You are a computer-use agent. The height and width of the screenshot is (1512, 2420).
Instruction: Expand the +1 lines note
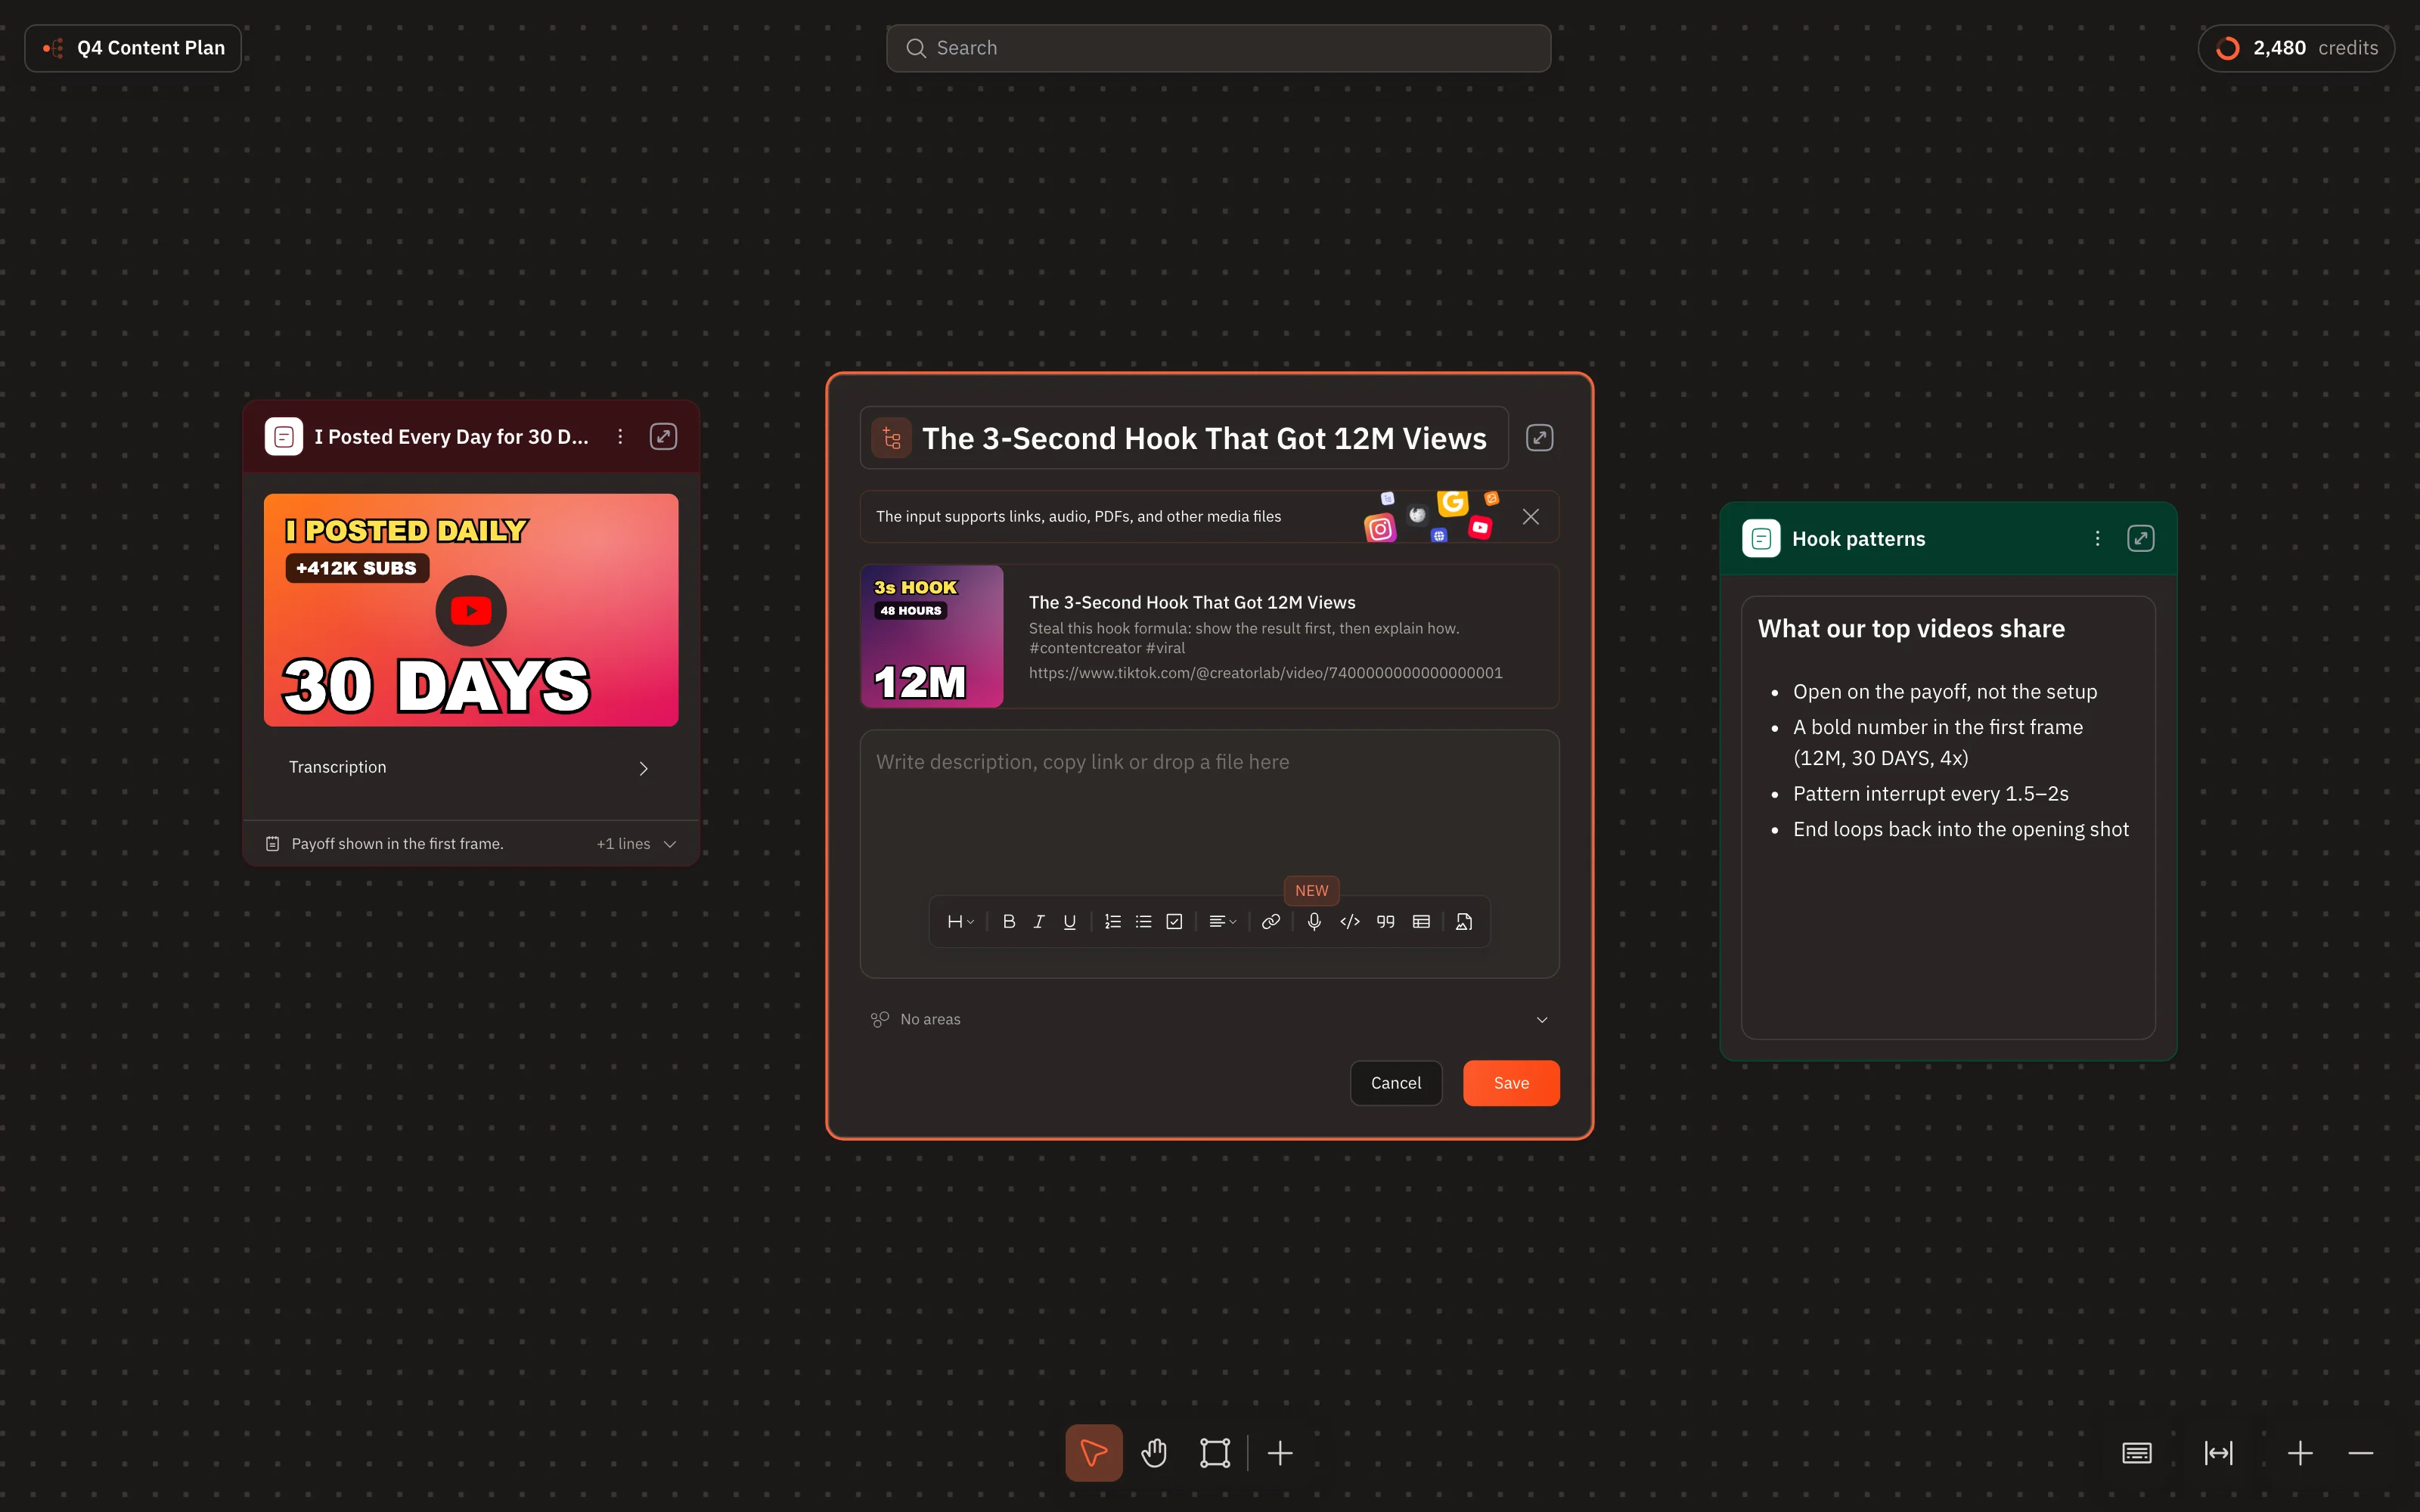coord(637,844)
